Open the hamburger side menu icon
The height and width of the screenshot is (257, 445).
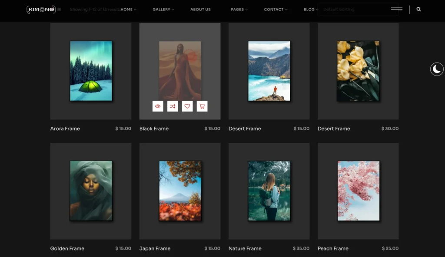click(396, 9)
